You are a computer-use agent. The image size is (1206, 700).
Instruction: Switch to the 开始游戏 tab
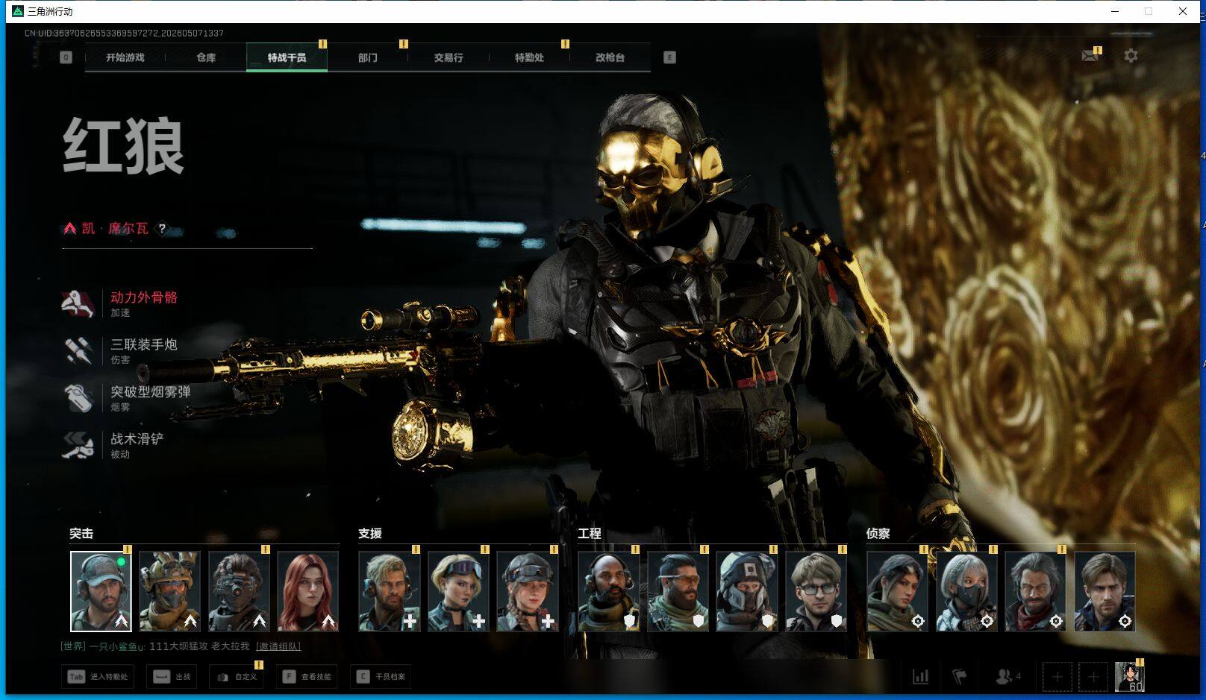tap(125, 57)
